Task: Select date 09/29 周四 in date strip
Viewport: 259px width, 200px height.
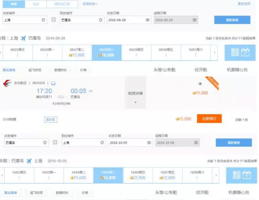Action: coord(136,53)
